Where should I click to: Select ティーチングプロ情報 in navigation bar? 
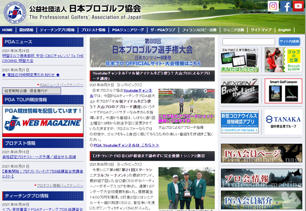tap(57, 30)
